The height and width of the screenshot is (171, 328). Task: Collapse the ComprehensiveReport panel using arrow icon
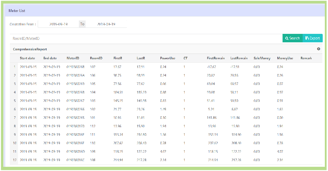click(318, 49)
